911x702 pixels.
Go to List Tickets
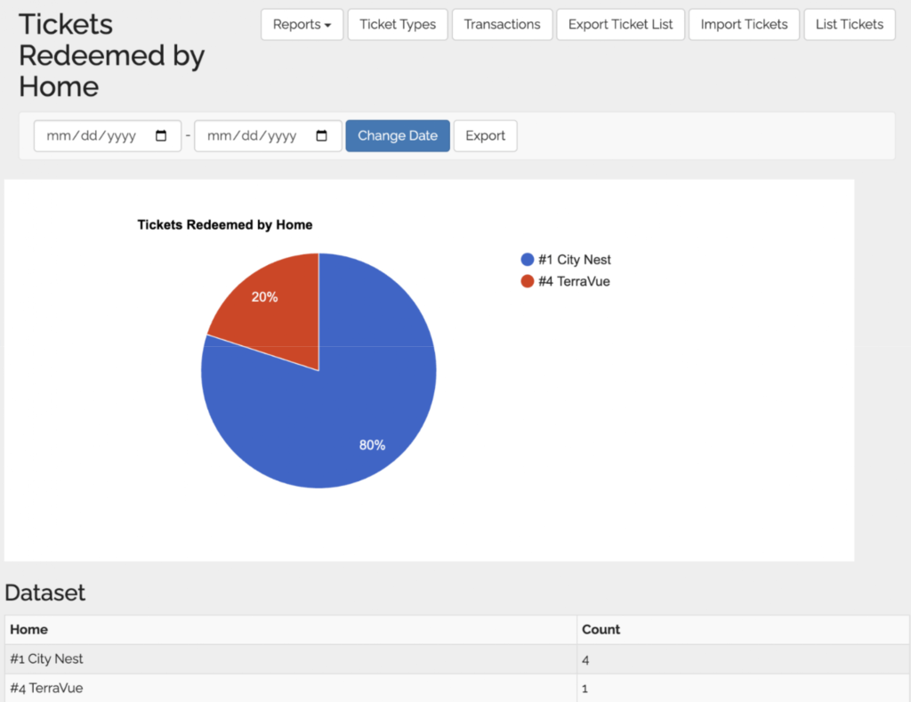(x=849, y=24)
